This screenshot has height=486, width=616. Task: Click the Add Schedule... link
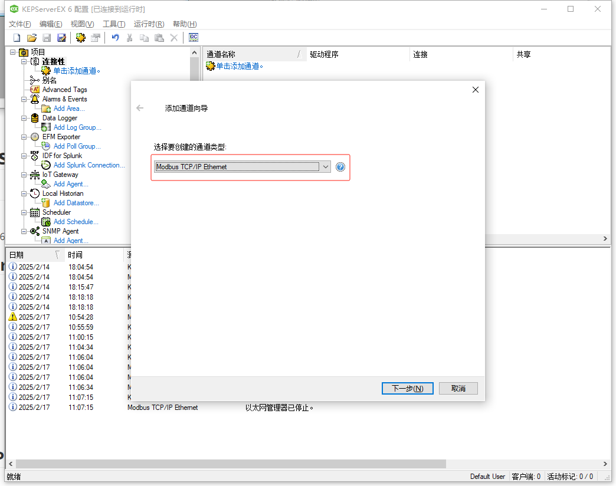76,222
